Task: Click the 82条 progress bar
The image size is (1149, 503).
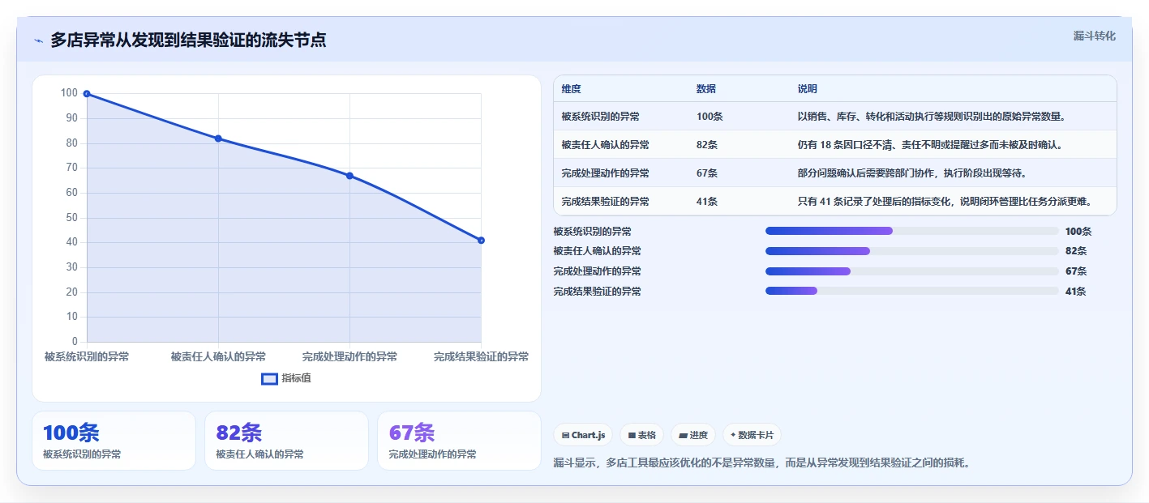Action: (912, 251)
